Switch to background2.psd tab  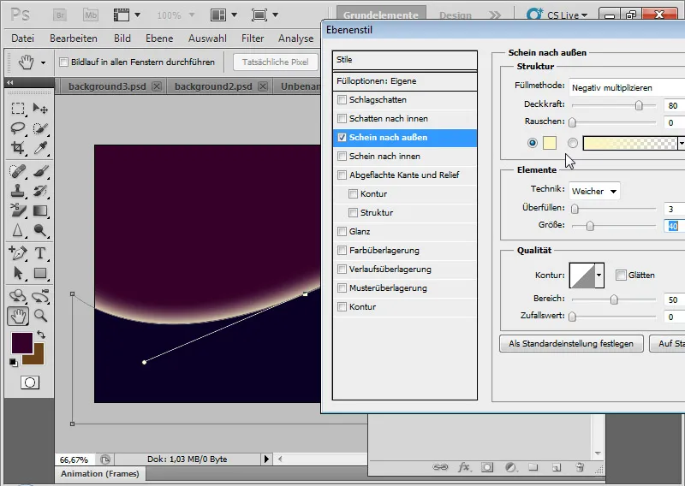213,86
